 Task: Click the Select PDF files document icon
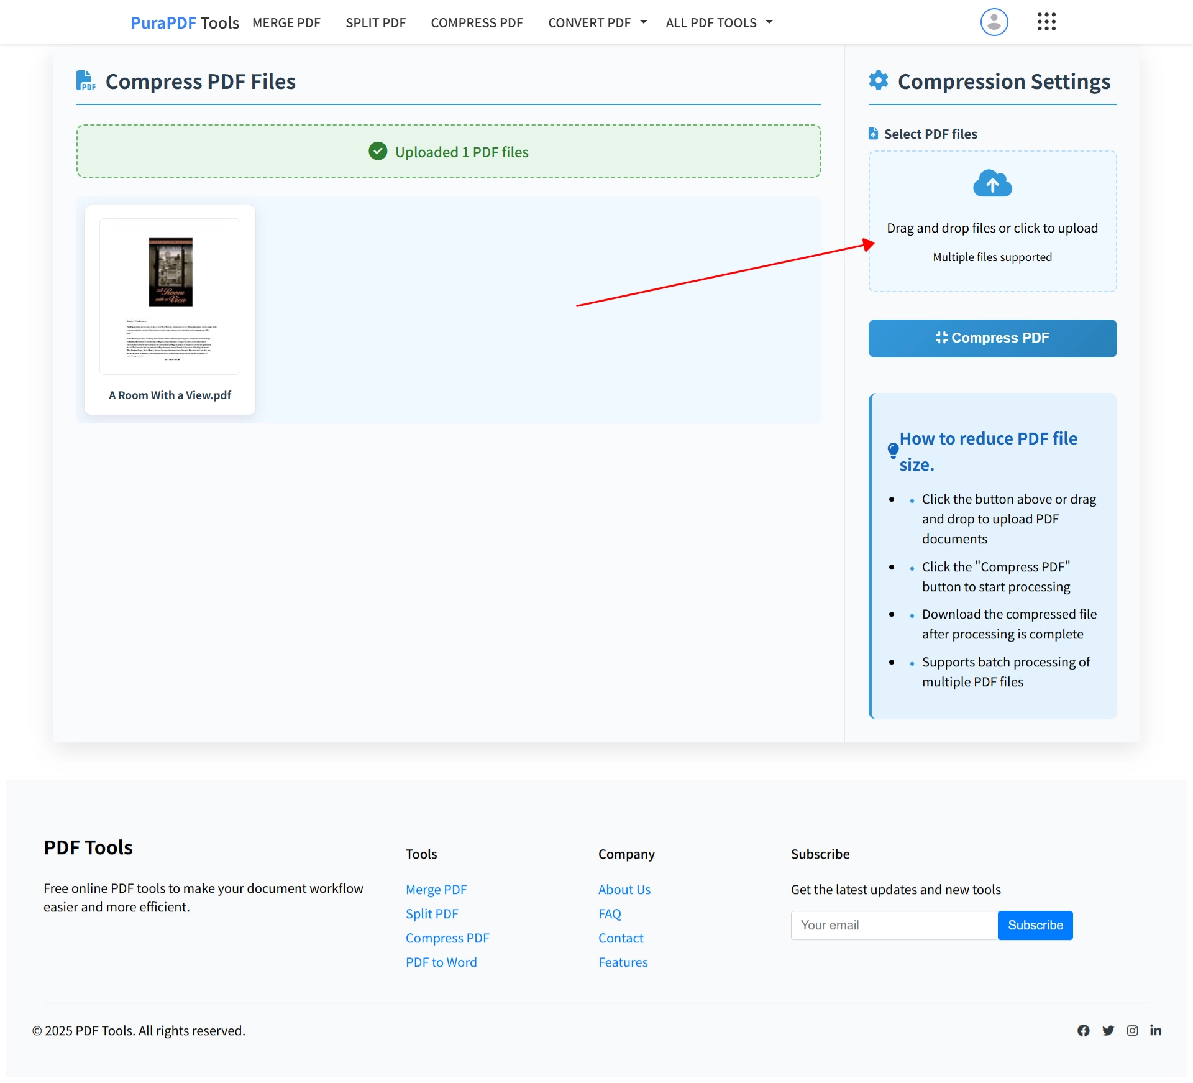[874, 133]
